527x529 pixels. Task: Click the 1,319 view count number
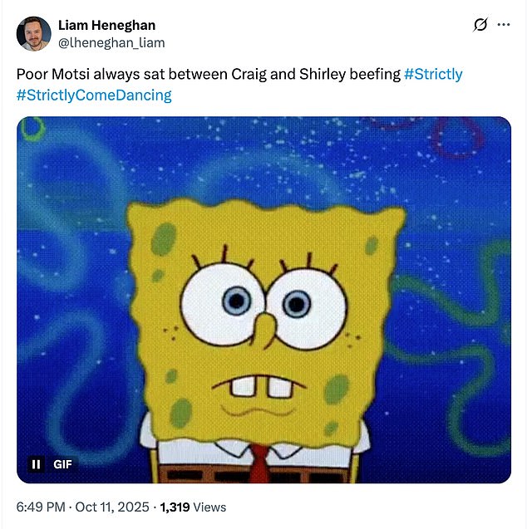click(x=175, y=507)
